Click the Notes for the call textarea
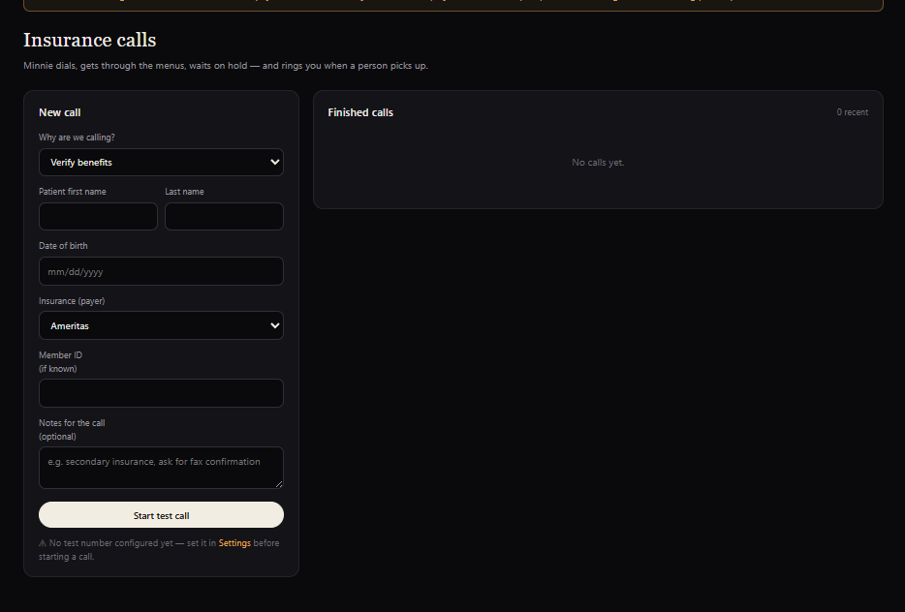The image size is (905, 612). click(161, 468)
